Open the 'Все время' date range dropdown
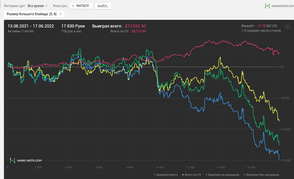The image size is (294, 179). tap(35, 6)
